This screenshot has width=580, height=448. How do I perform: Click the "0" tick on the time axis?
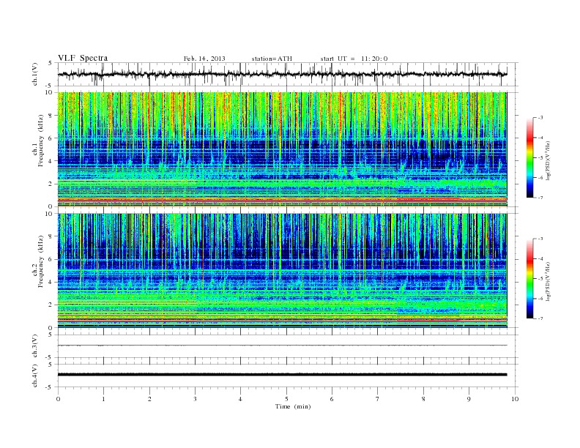58,399
